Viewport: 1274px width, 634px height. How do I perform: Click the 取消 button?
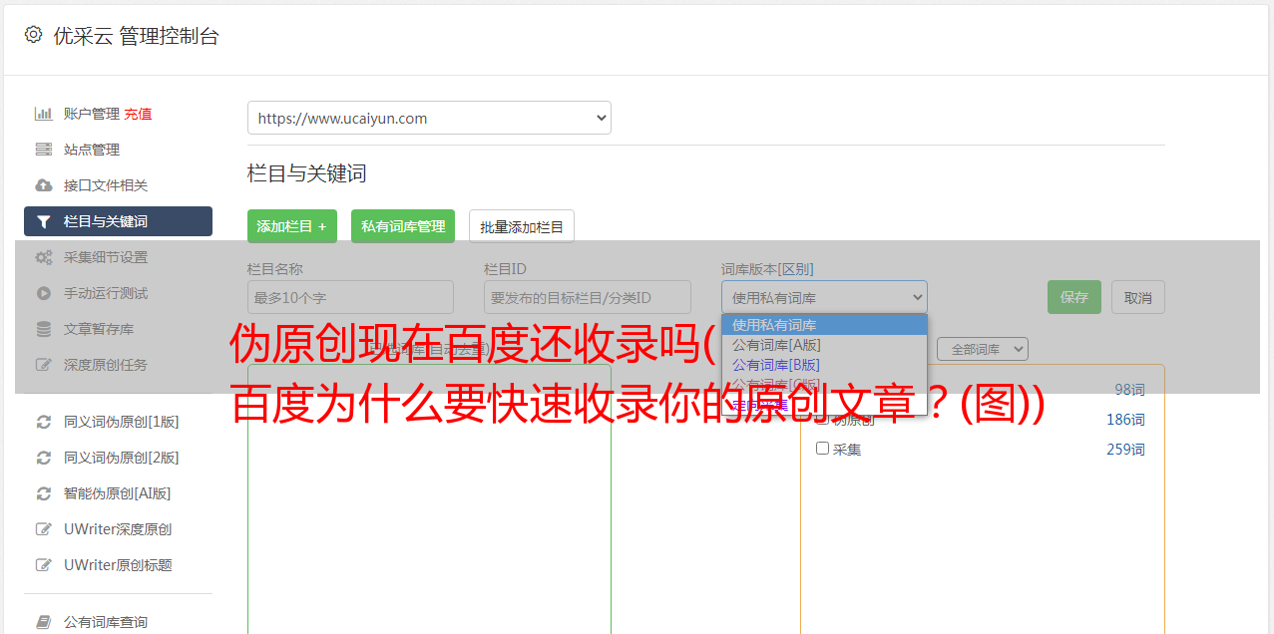1138,297
